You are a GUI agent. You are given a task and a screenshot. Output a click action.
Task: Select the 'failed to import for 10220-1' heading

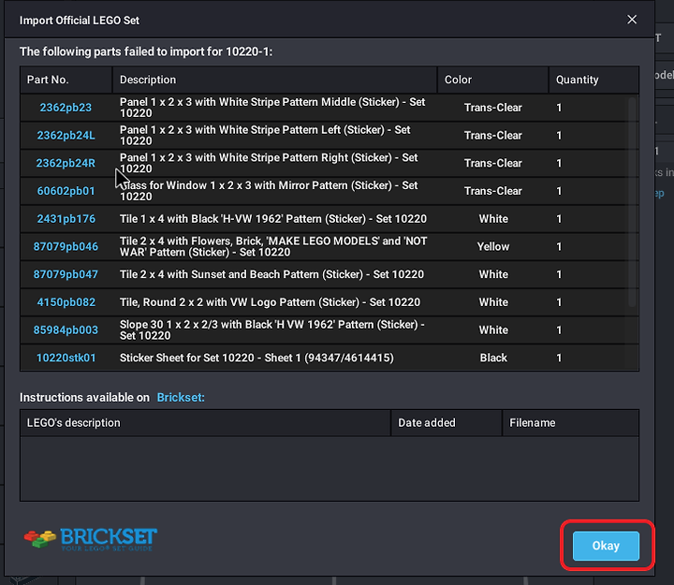tap(146, 51)
